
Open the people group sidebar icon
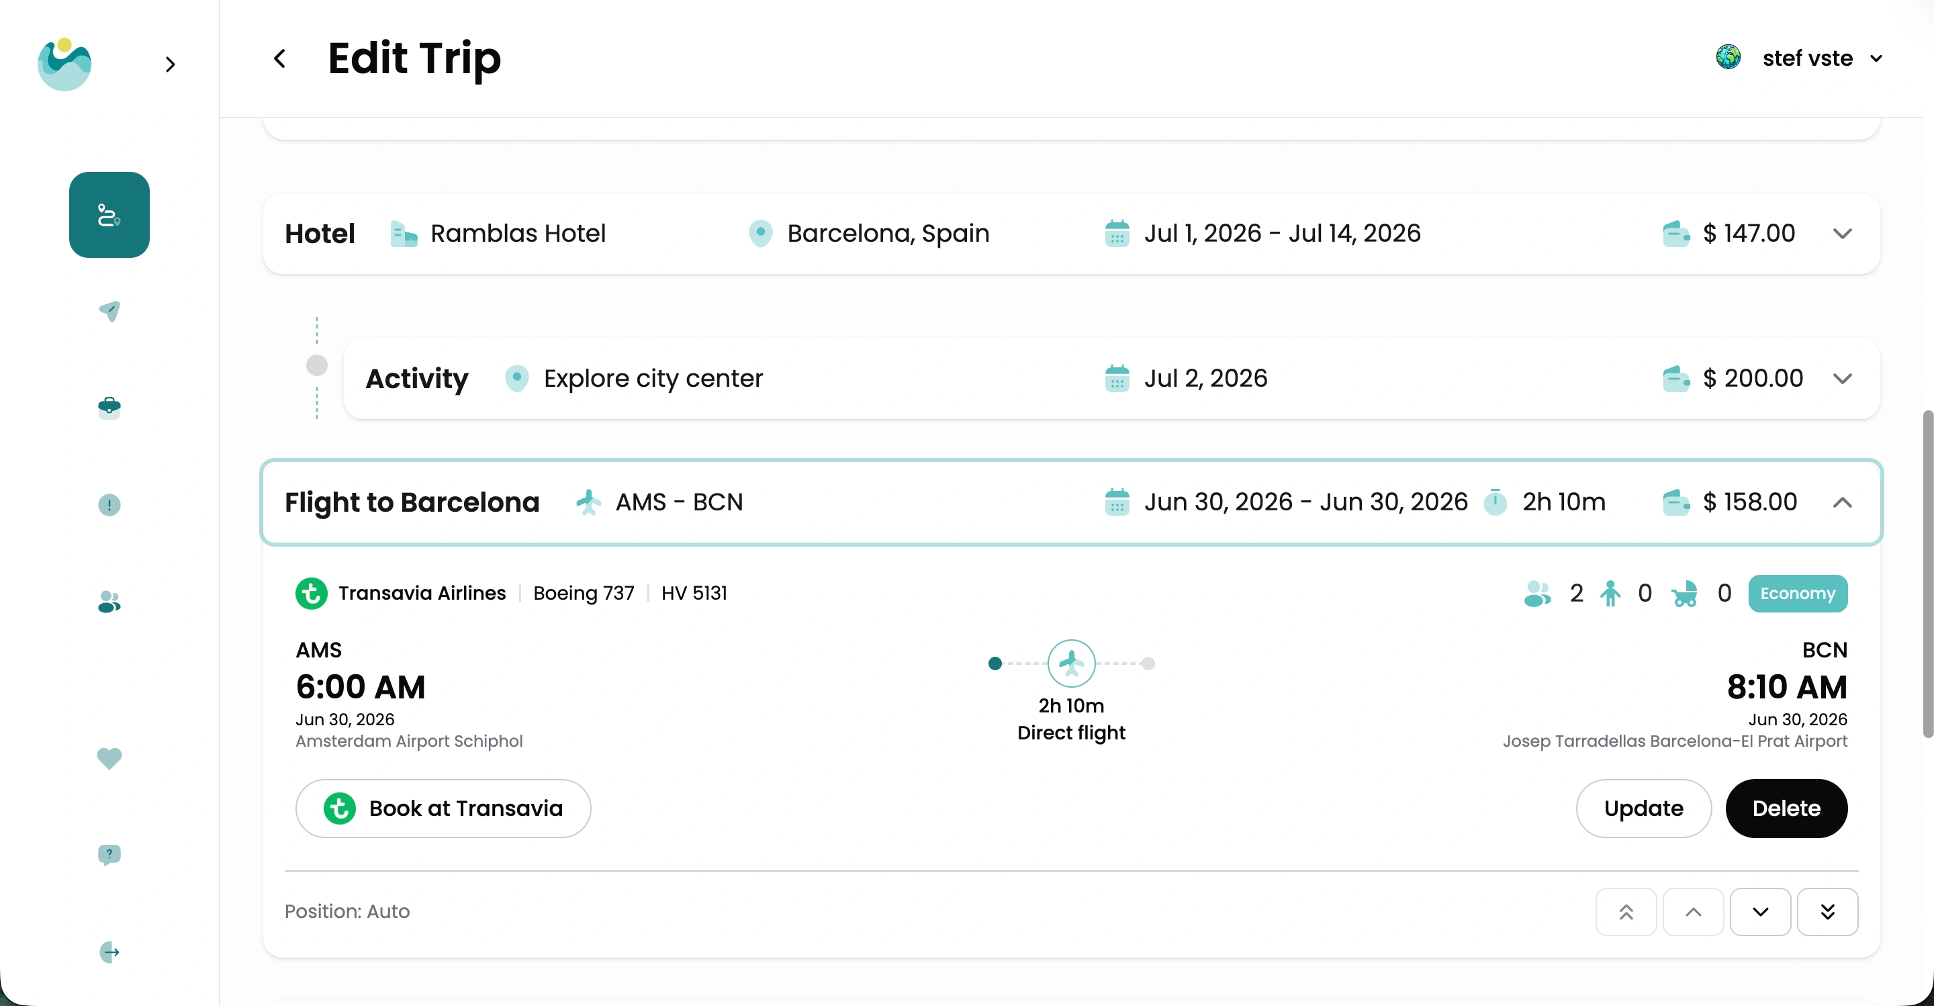(109, 601)
